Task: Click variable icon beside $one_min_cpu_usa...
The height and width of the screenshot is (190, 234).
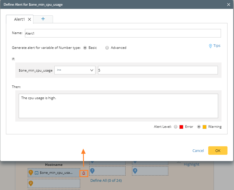Action: tap(37, 173)
